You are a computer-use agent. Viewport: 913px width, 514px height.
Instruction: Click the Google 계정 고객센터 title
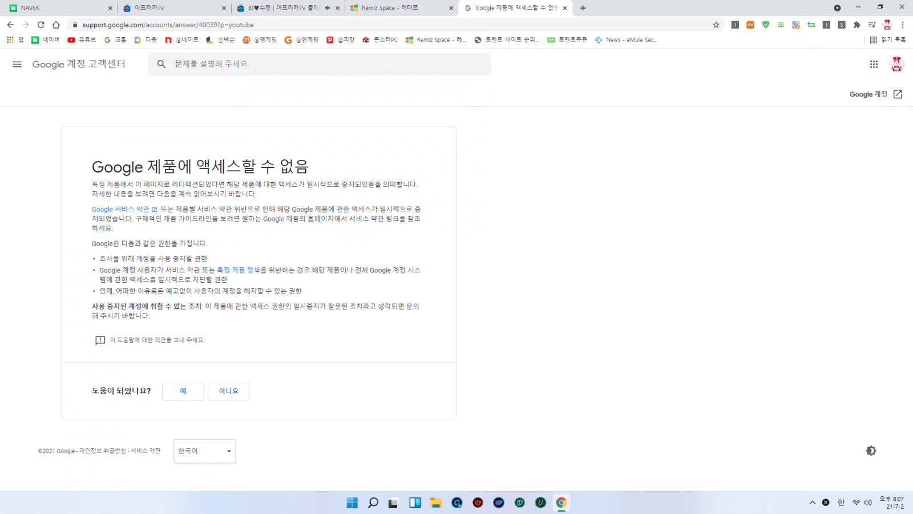(79, 64)
